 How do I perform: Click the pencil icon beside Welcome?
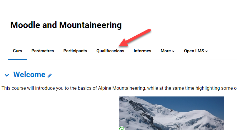click(x=50, y=75)
